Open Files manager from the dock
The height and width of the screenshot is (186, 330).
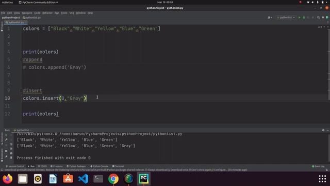point(23,179)
